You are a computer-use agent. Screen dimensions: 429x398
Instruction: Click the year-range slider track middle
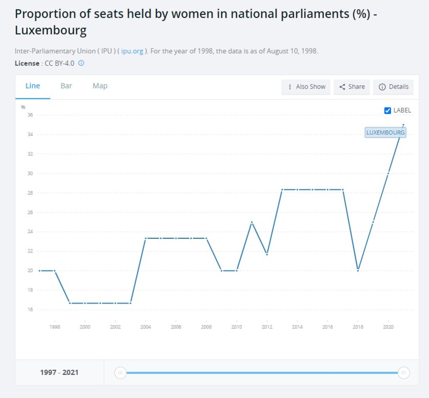262,373
